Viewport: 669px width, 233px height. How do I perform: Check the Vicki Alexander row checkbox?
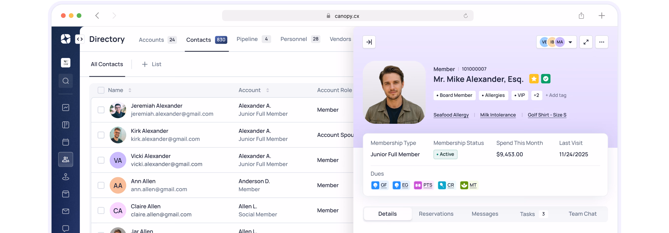(x=101, y=160)
